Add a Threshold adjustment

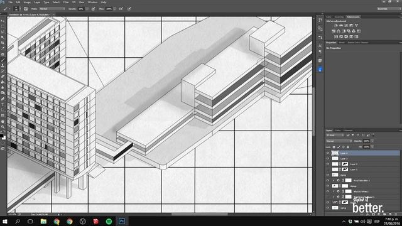(x=346, y=36)
